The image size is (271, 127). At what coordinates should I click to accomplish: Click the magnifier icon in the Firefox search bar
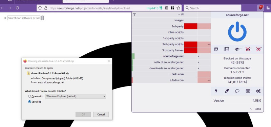click(x=187, y=8)
